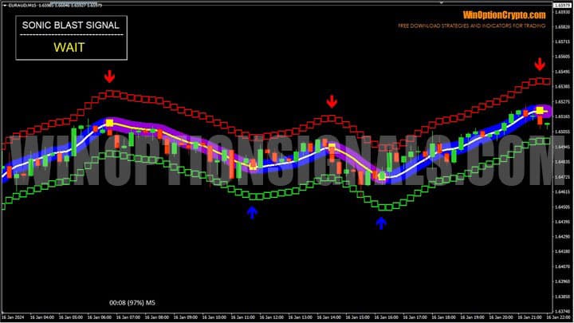Click the left blue up arrow signal
The width and height of the screenshot is (574, 323).
(x=253, y=211)
